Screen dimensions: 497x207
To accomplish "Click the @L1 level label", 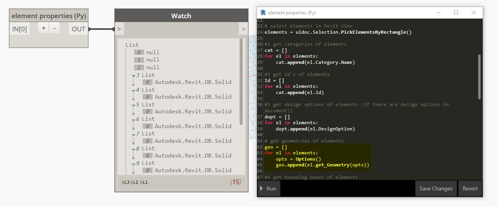I will click(x=143, y=182).
